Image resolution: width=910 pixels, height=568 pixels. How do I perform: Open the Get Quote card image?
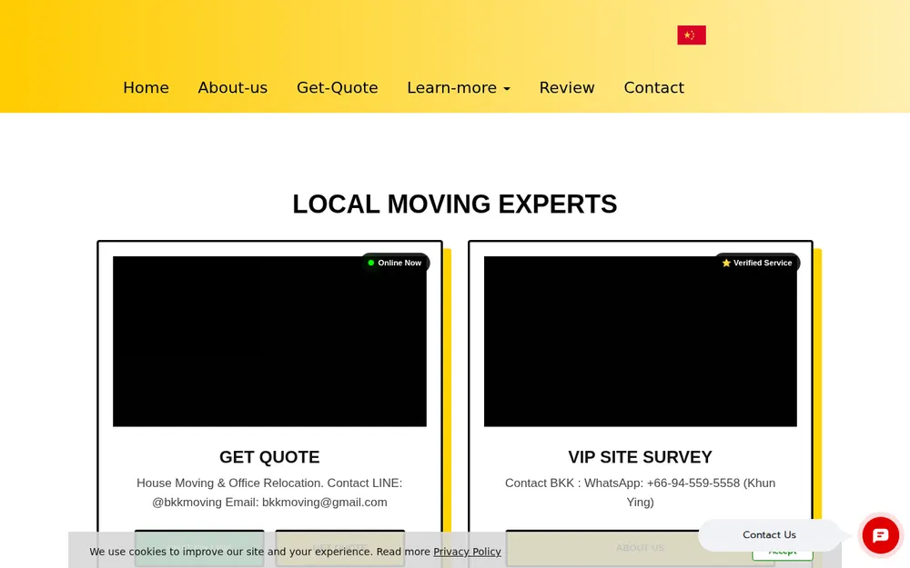coord(269,342)
